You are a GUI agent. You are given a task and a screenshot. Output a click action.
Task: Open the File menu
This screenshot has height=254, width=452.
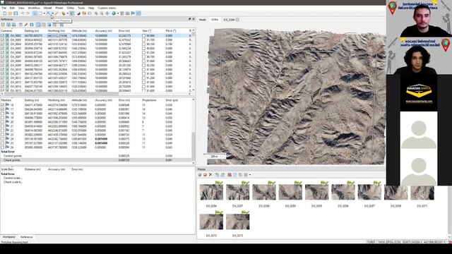coord(4,8)
